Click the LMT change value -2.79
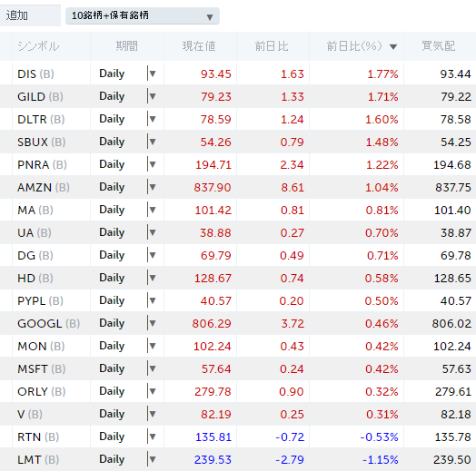This screenshot has height=471, width=476. [x=290, y=460]
